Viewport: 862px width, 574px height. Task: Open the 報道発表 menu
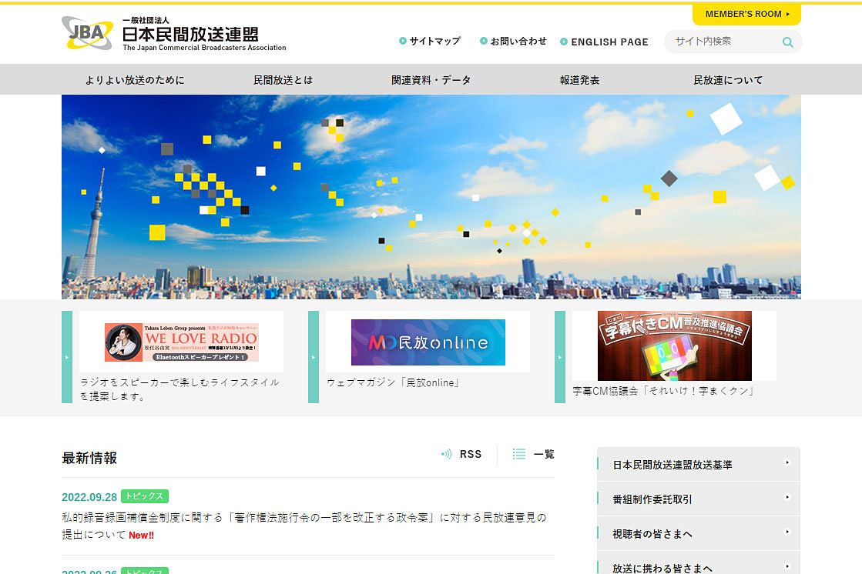tap(579, 79)
